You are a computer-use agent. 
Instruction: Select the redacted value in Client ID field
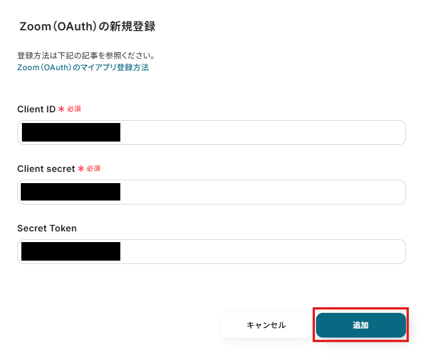(71, 132)
